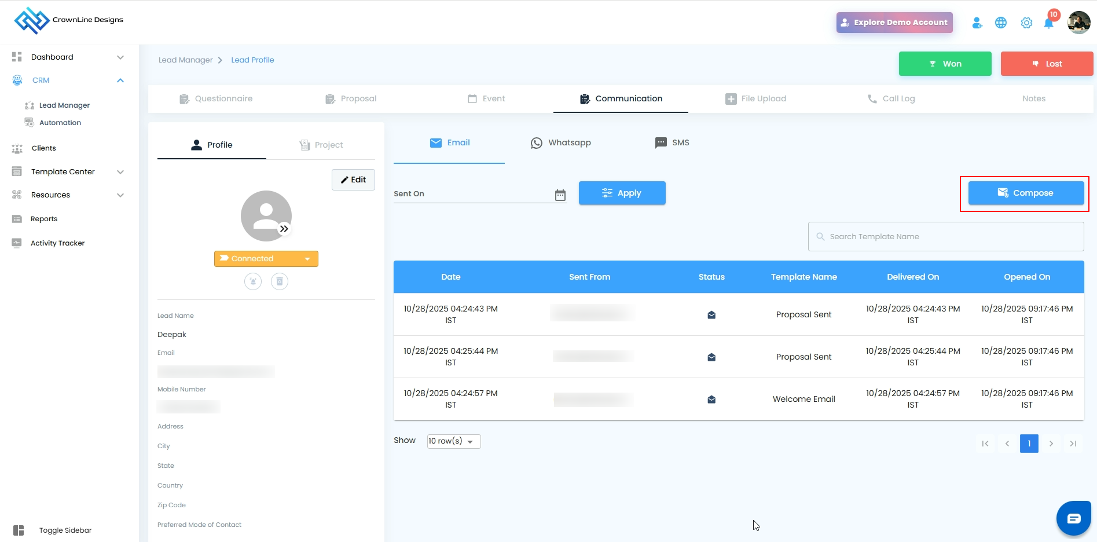
Task: Click the globe language icon
Action: click(1001, 23)
